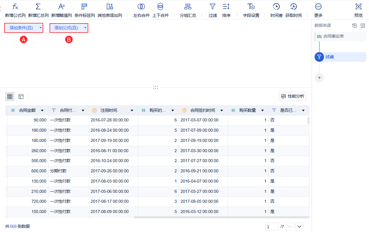Switch to field layout view
Viewport: 369px width, 232px height.
pyautogui.click(x=21, y=96)
